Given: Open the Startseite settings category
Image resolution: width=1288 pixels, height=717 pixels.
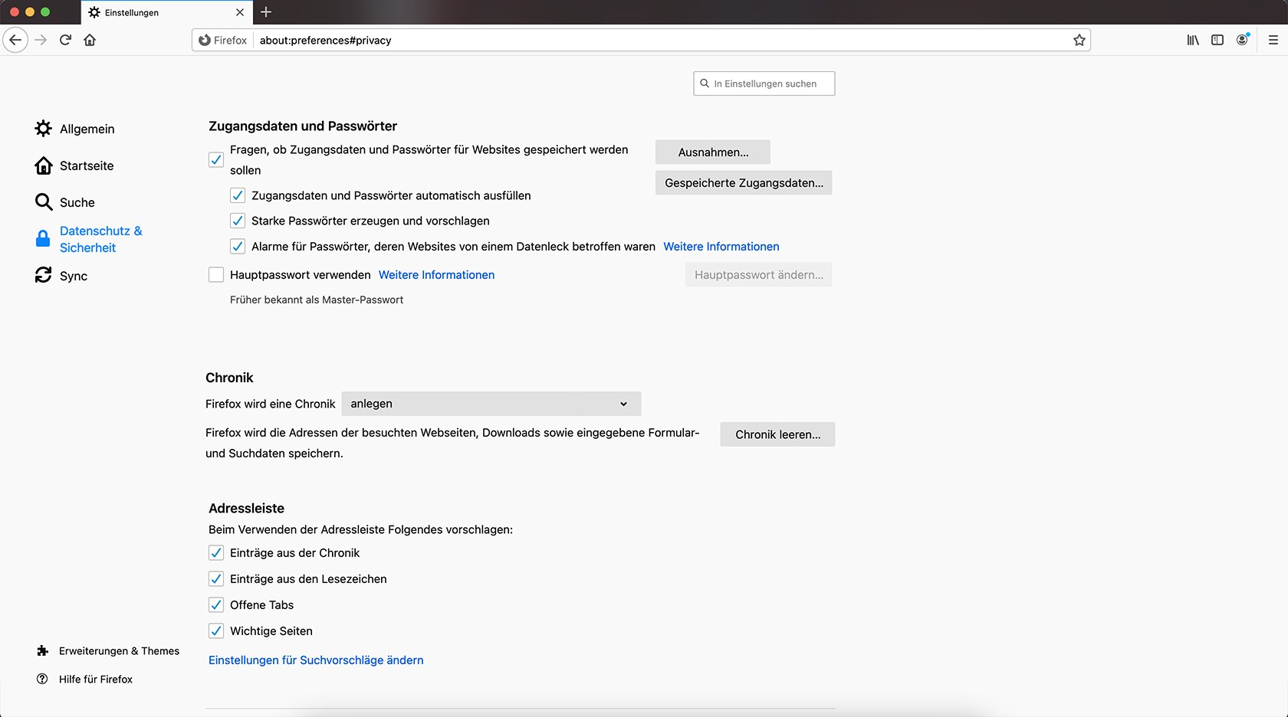Looking at the screenshot, I should click(74, 165).
